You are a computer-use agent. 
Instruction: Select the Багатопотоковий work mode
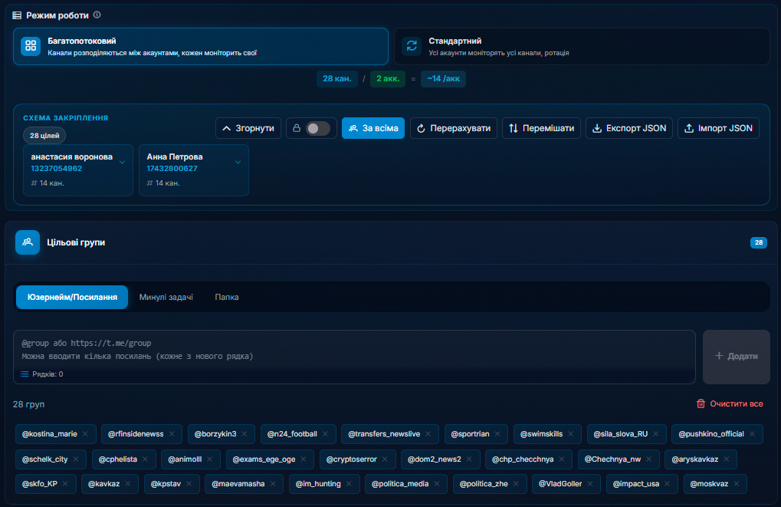tap(201, 46)
